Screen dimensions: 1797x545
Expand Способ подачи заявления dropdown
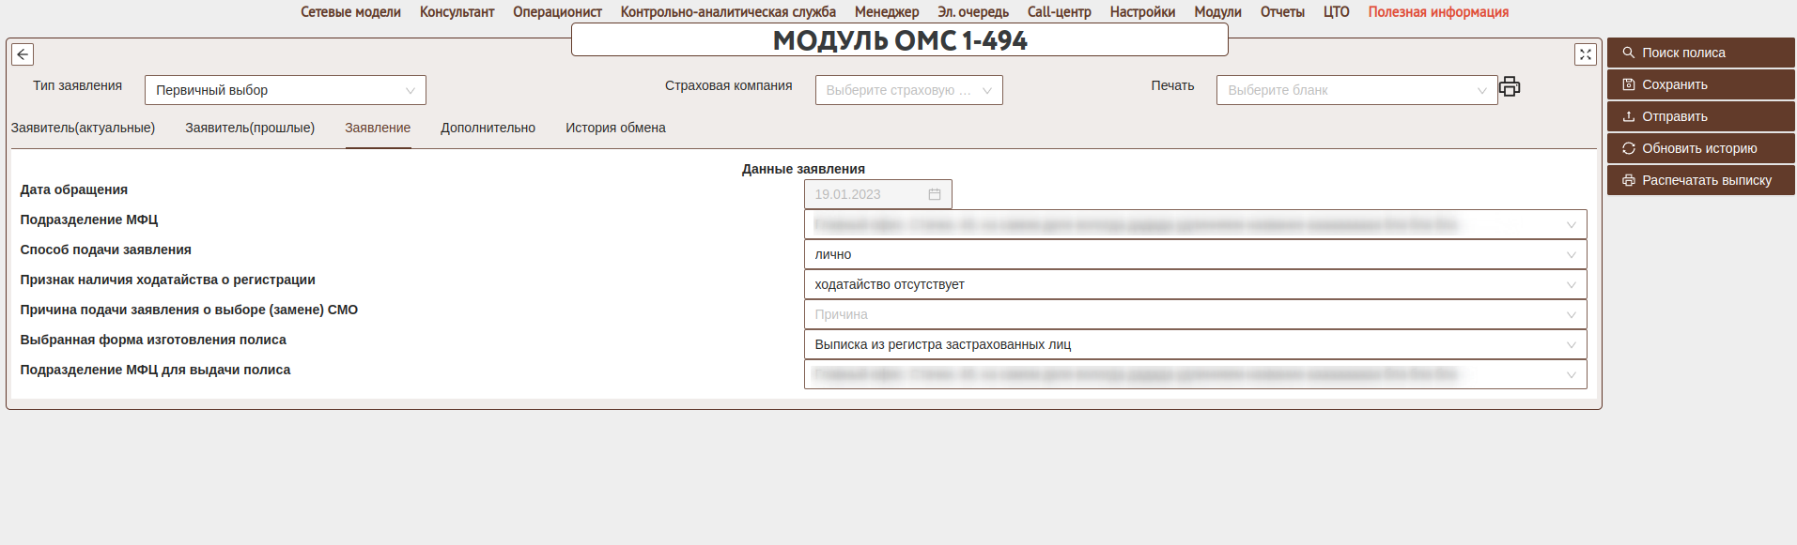click(1195, 254)
